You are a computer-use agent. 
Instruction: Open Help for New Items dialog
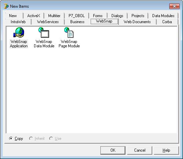click(x=166, y=150)
